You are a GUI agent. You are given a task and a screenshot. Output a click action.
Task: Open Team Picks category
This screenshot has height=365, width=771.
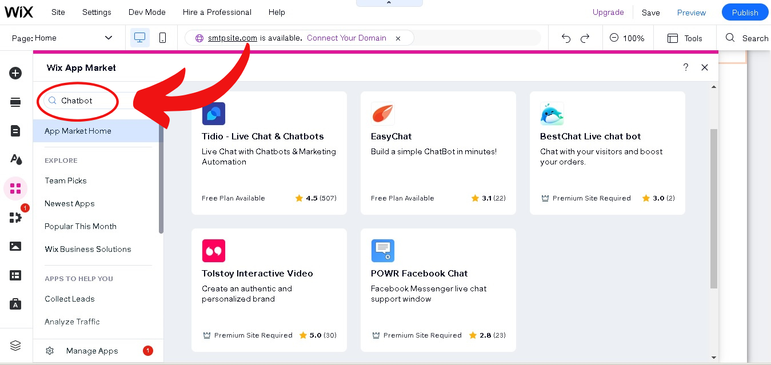pyautogui.click(x=66, y=181)
